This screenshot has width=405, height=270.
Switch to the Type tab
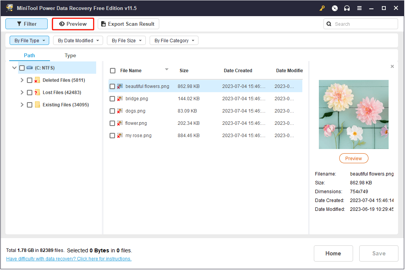coord(70,55)
